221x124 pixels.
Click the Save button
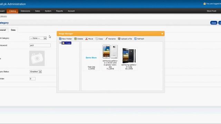click(x=214, y=23)
